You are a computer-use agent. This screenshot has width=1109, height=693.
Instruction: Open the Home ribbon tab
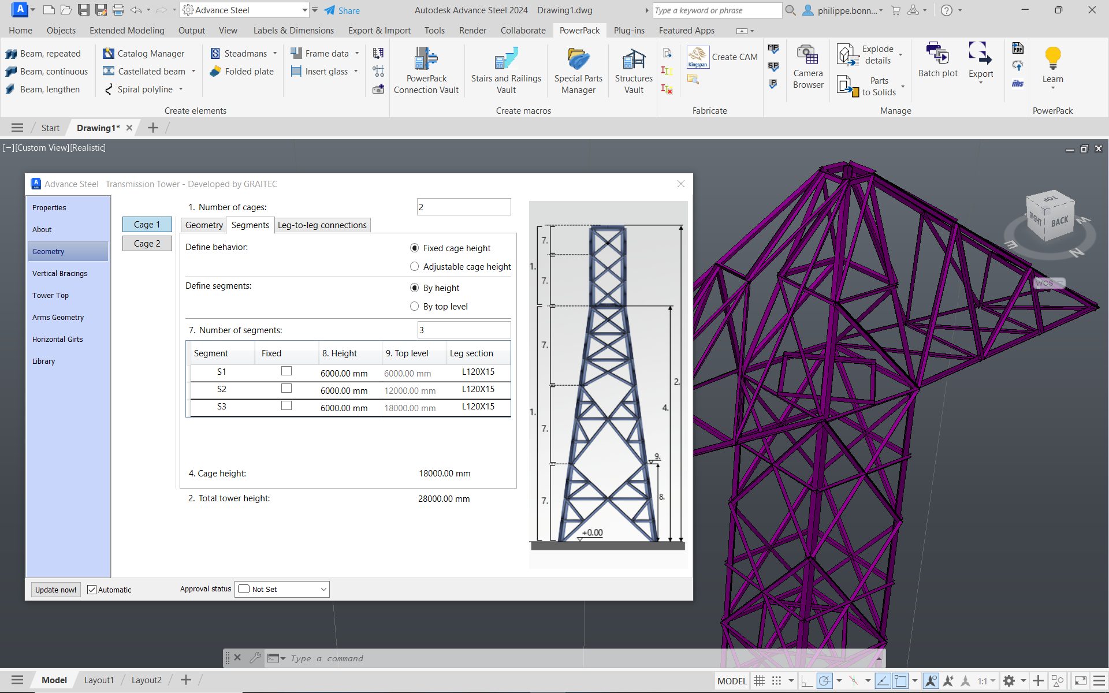click(x=20, y=31)
